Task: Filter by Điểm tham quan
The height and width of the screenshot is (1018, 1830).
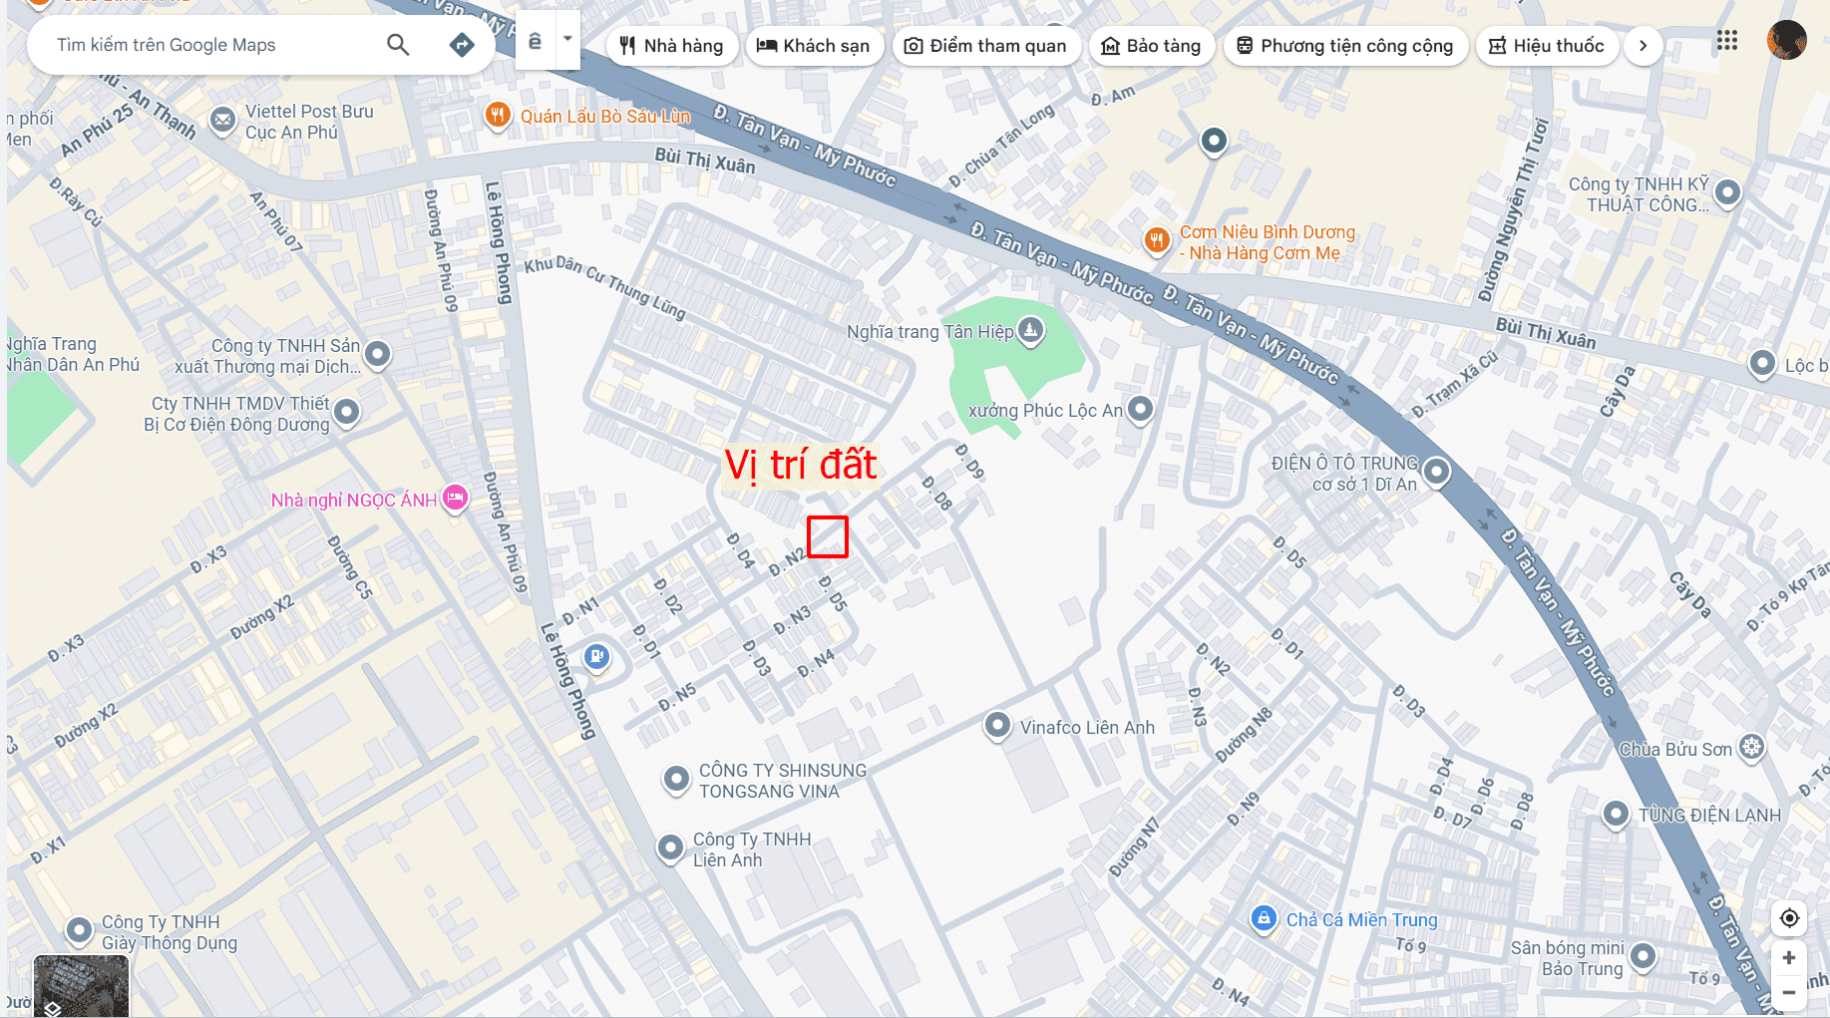Action: tap(985, 46)
